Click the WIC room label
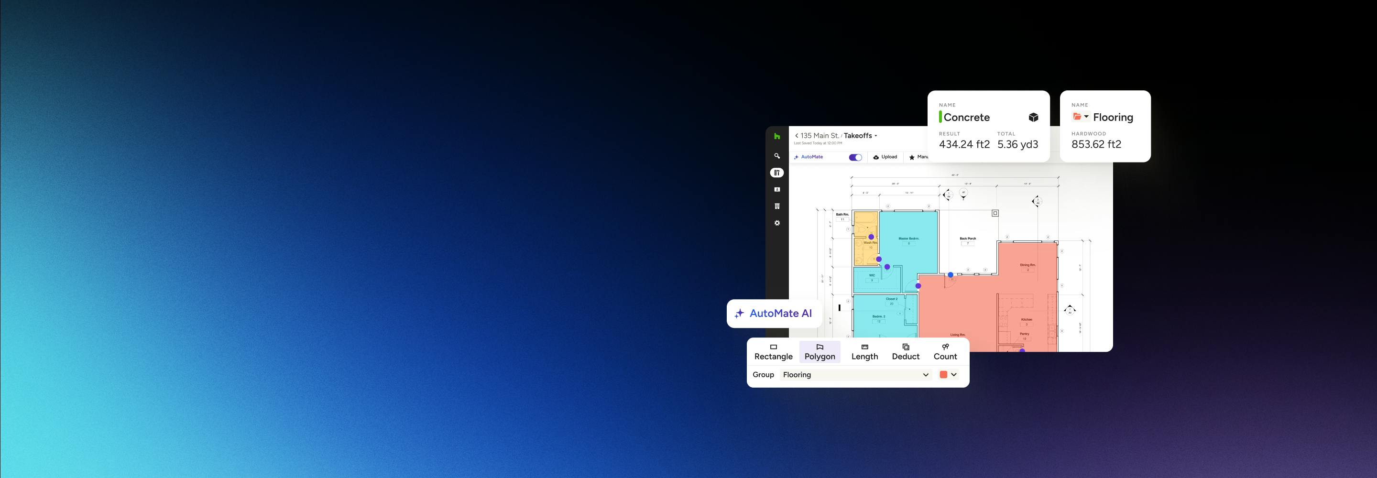 (x=872, y=275)
